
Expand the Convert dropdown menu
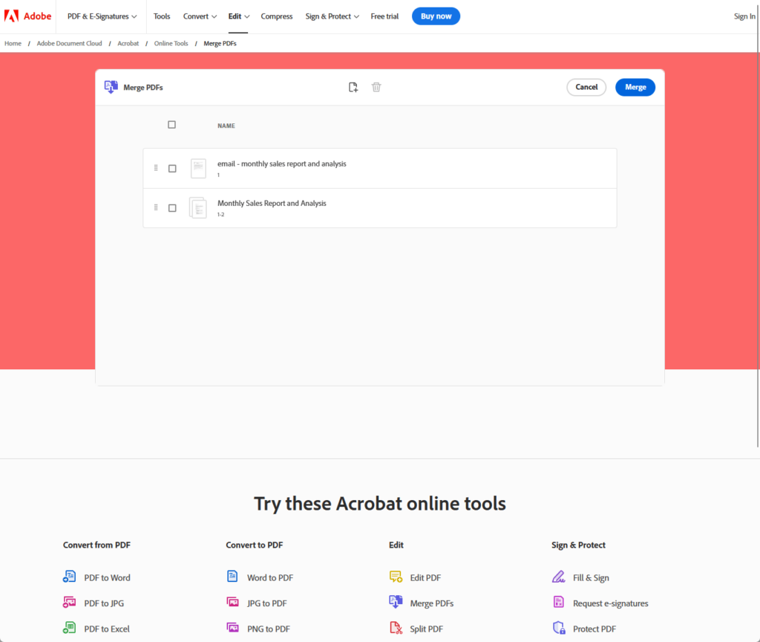tap(200, 16)
